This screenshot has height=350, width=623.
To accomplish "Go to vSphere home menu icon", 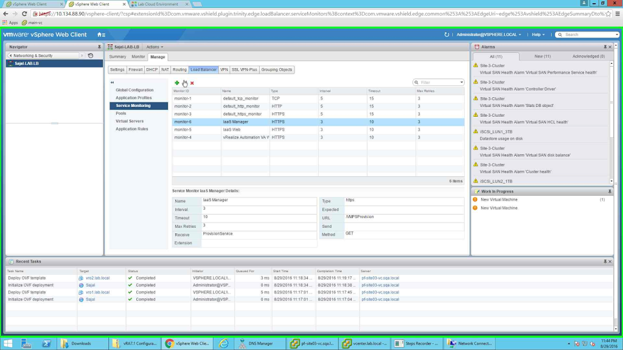I will 102,35.
